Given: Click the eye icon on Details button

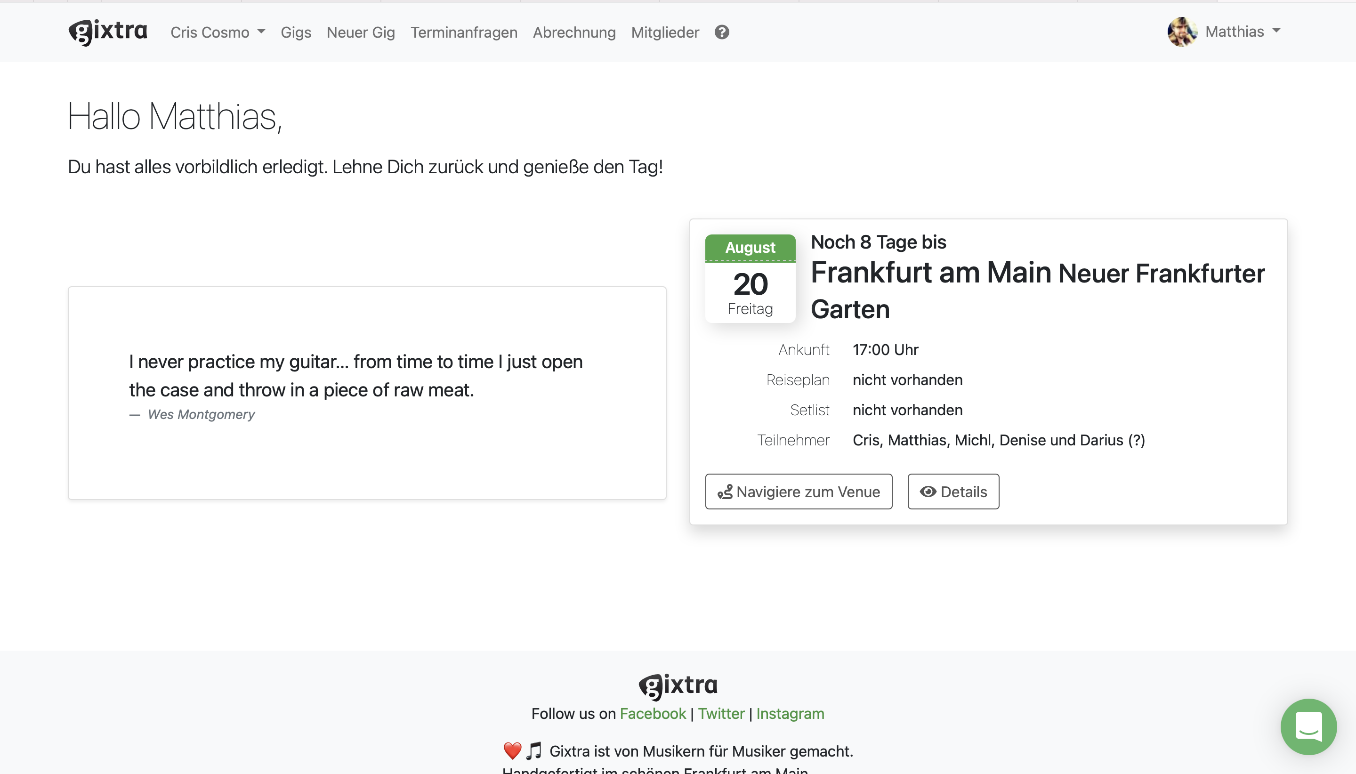Looking at the screenshot, I should click(928, 492).
